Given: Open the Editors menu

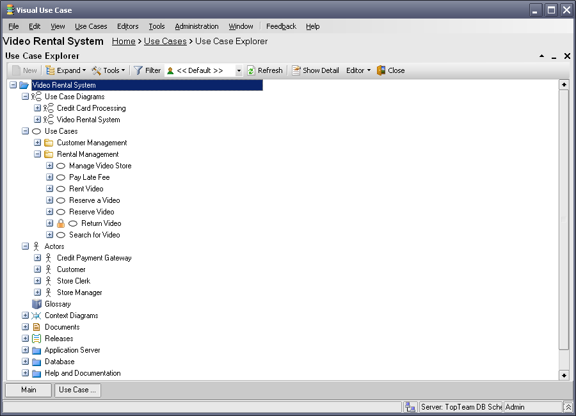Looking at the screenshot, I should 128,26.
